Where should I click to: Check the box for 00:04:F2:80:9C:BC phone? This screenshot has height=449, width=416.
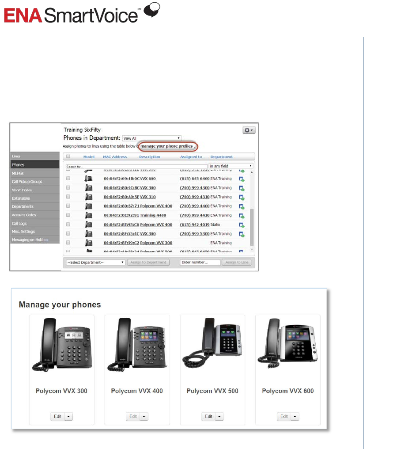68,187
